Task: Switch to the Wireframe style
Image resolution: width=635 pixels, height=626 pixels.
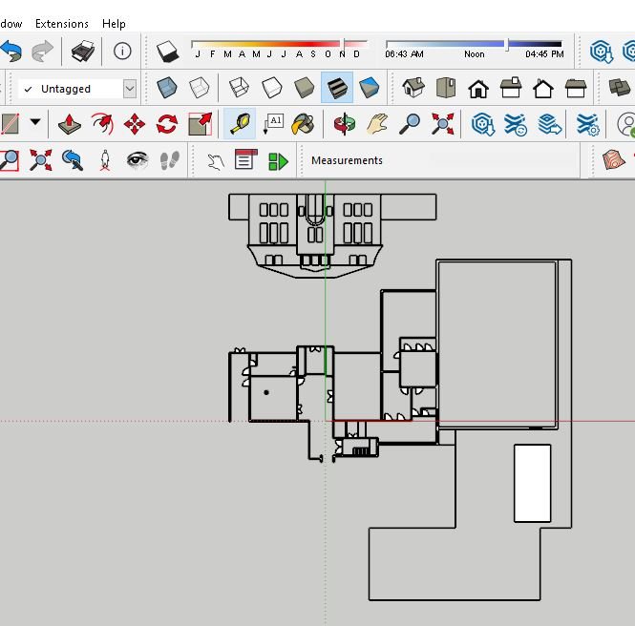Action: coord(239,88)
